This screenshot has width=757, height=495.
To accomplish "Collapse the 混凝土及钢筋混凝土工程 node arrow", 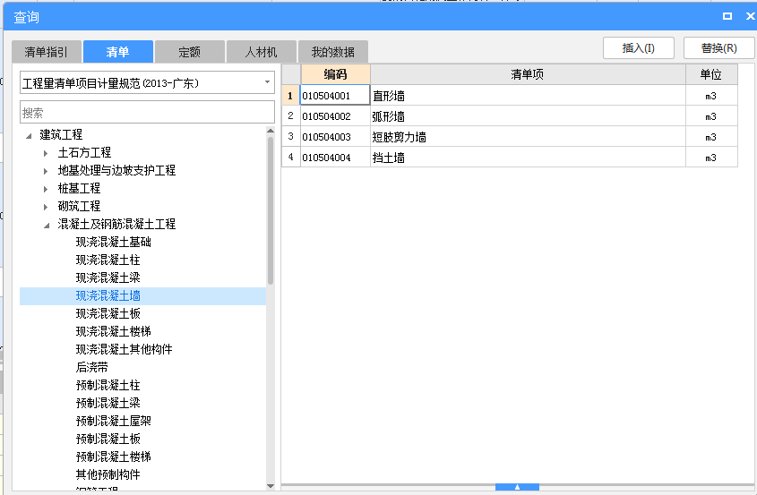I will [47, 225].
